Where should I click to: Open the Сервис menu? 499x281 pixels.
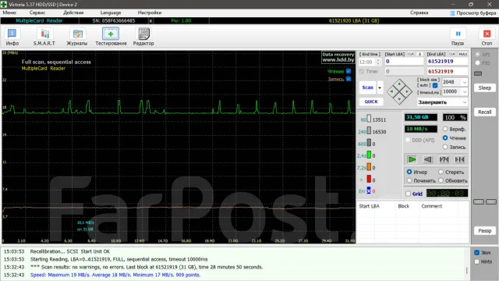37,12
